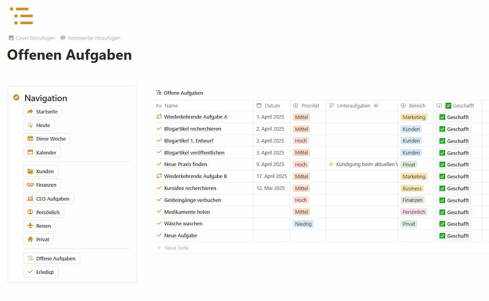Click the pointing hand icon in Unteraufgaben cell
489x301 pixels.
[331, 164]
